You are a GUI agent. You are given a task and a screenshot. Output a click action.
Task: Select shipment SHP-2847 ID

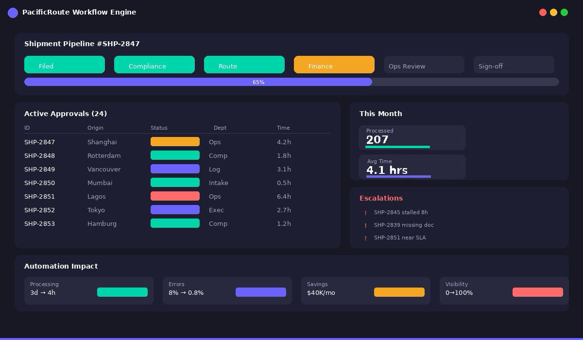point(39,142)
